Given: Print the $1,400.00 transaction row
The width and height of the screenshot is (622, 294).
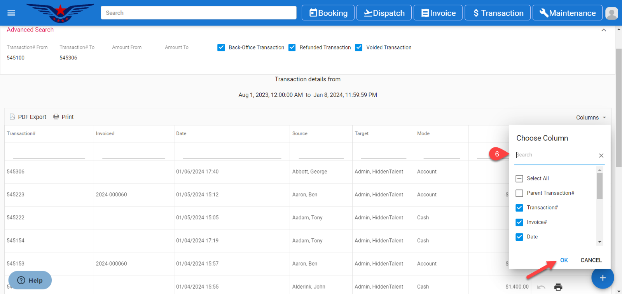Looking at the screenshot, I should click(x=558, y=287).
